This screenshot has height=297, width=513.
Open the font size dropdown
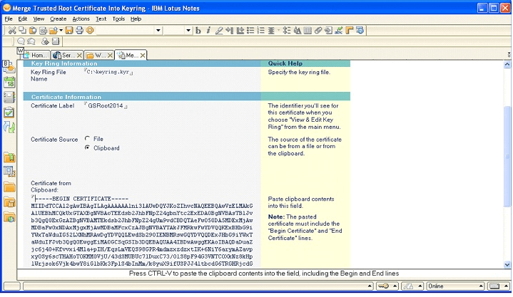click(188, 31)
